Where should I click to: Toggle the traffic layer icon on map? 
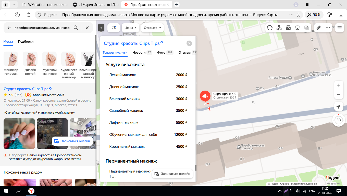click(270, 28)
